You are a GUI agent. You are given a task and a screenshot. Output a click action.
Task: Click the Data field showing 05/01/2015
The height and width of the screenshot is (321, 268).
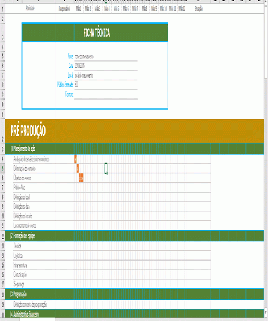[106, 66]
